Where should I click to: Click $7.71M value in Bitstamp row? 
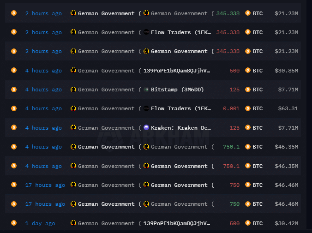(x=288, y=90)
